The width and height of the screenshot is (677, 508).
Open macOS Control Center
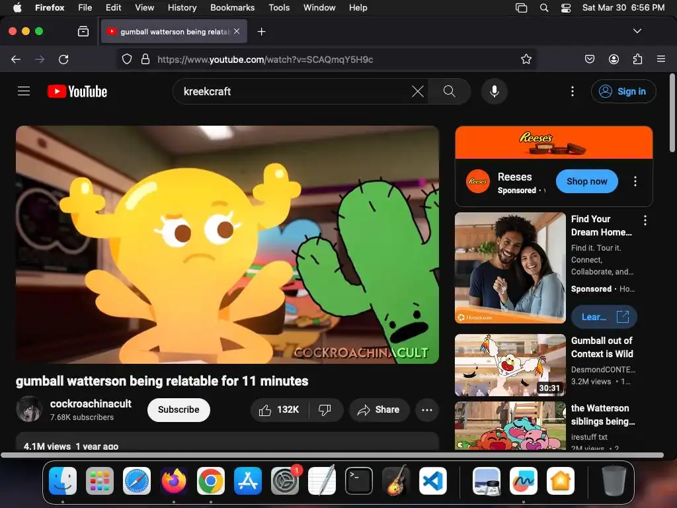coord(566,7)
